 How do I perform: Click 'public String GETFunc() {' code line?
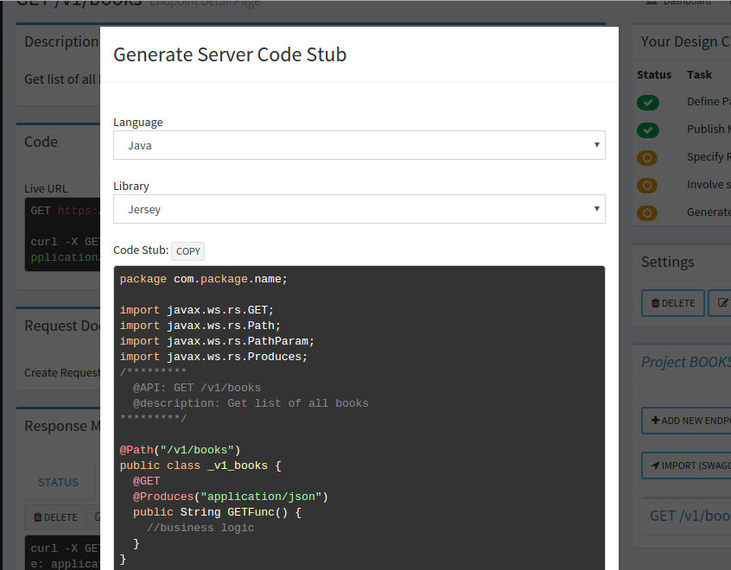pyautogui.click(x=217, y=512)
